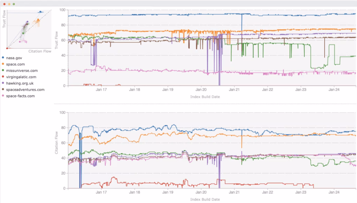Viewport: 357px width, 203px height.
Task: Click the blue nasa.gov legend dot
Action: [3, 58]
